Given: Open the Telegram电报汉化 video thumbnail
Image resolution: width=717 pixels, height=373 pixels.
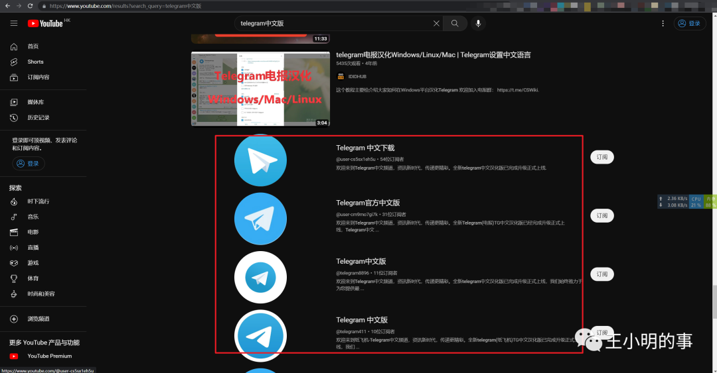Looking at the screenshot, I should point(260,89).
